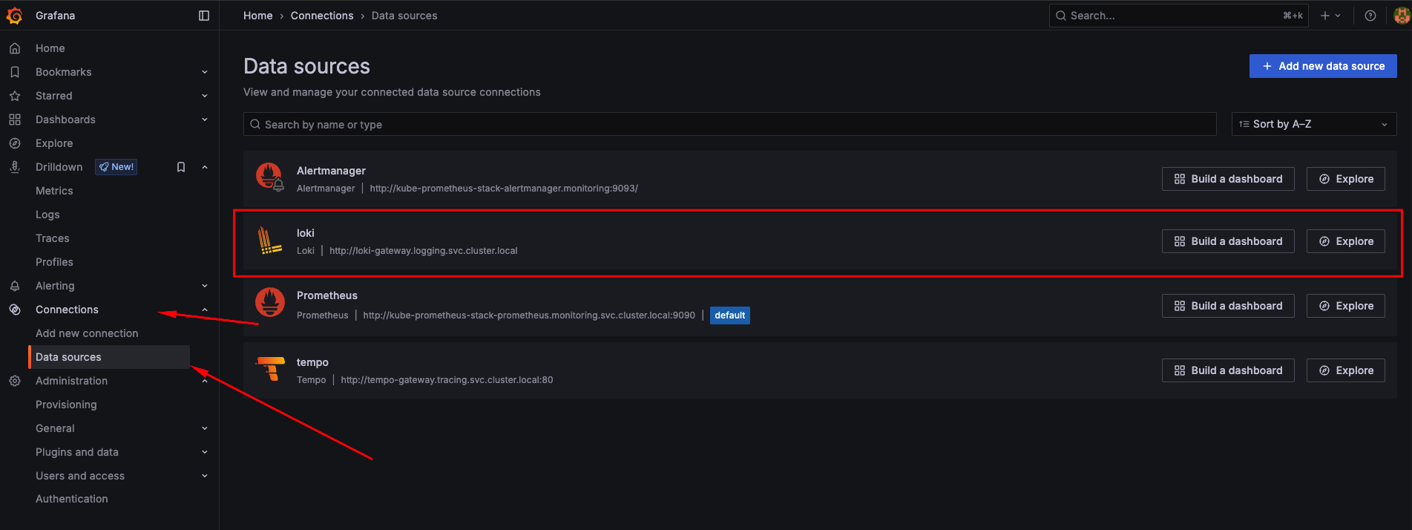This screenshot has width=1412, height=530.
Task: Click Connections in the breadcrumb
Action: tap(322, 16)
